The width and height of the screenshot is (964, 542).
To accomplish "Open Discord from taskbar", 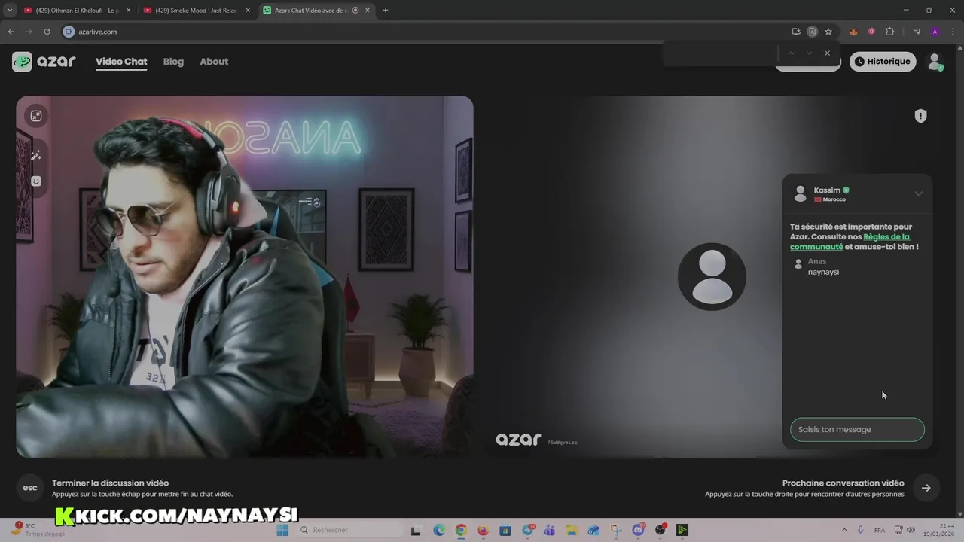I will [x=638, y=530].
